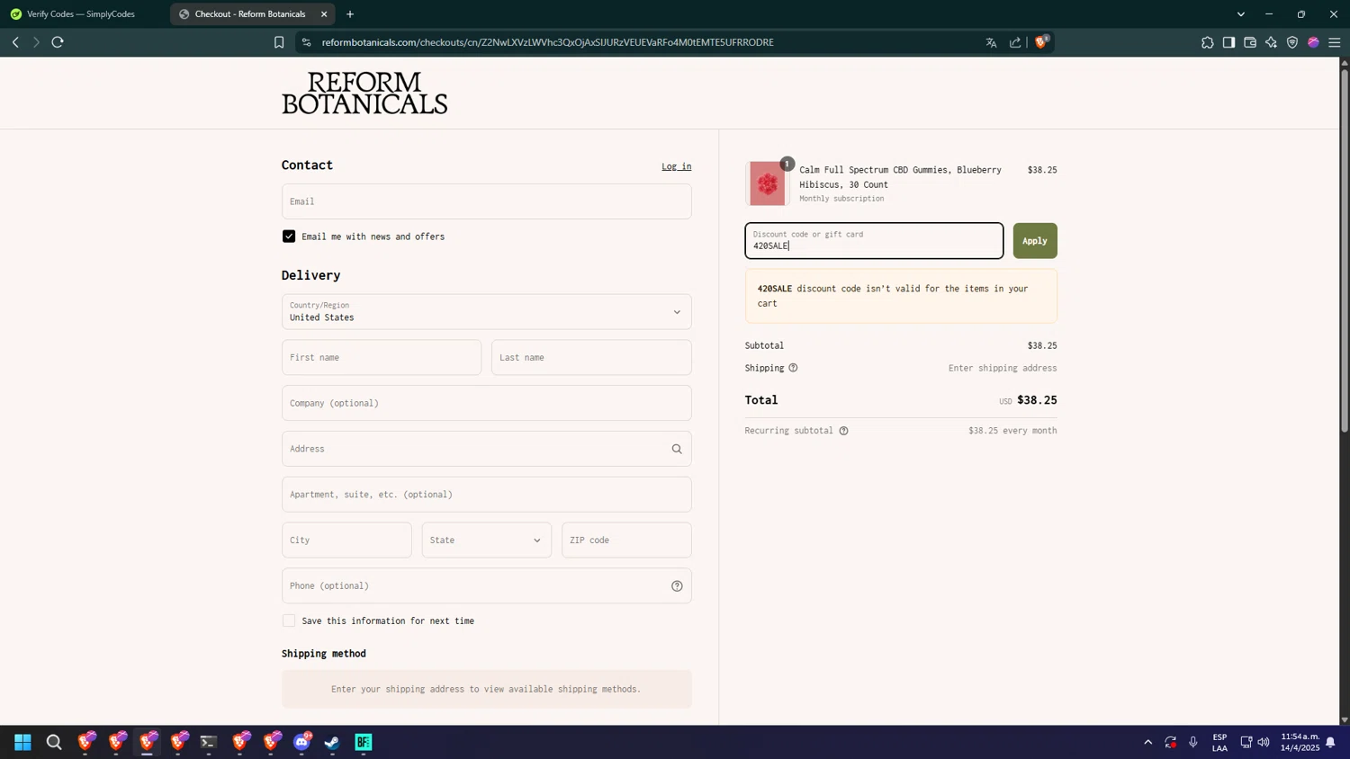The width and height of the screenshot is (1350, 759).
Task: Open translate page icon
Action: coord(991,42)
